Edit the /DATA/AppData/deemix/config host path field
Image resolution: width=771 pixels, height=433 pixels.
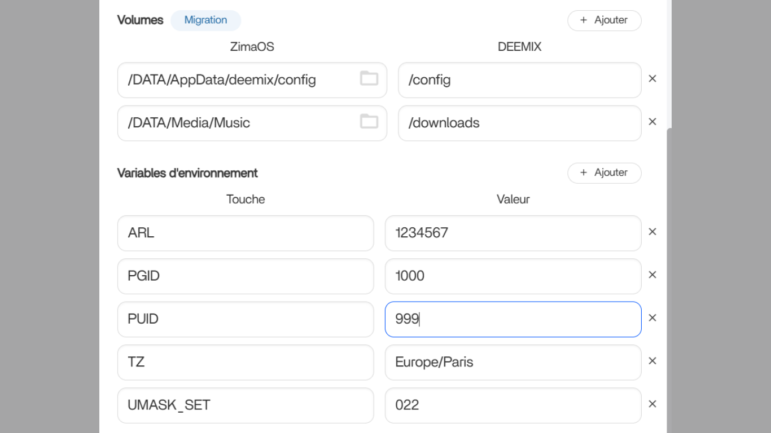(240, 80)
